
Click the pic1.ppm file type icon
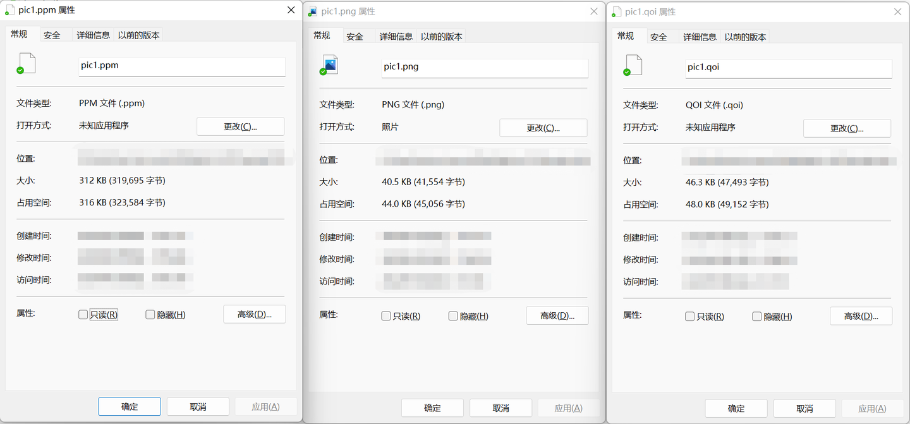pos(27,64)
